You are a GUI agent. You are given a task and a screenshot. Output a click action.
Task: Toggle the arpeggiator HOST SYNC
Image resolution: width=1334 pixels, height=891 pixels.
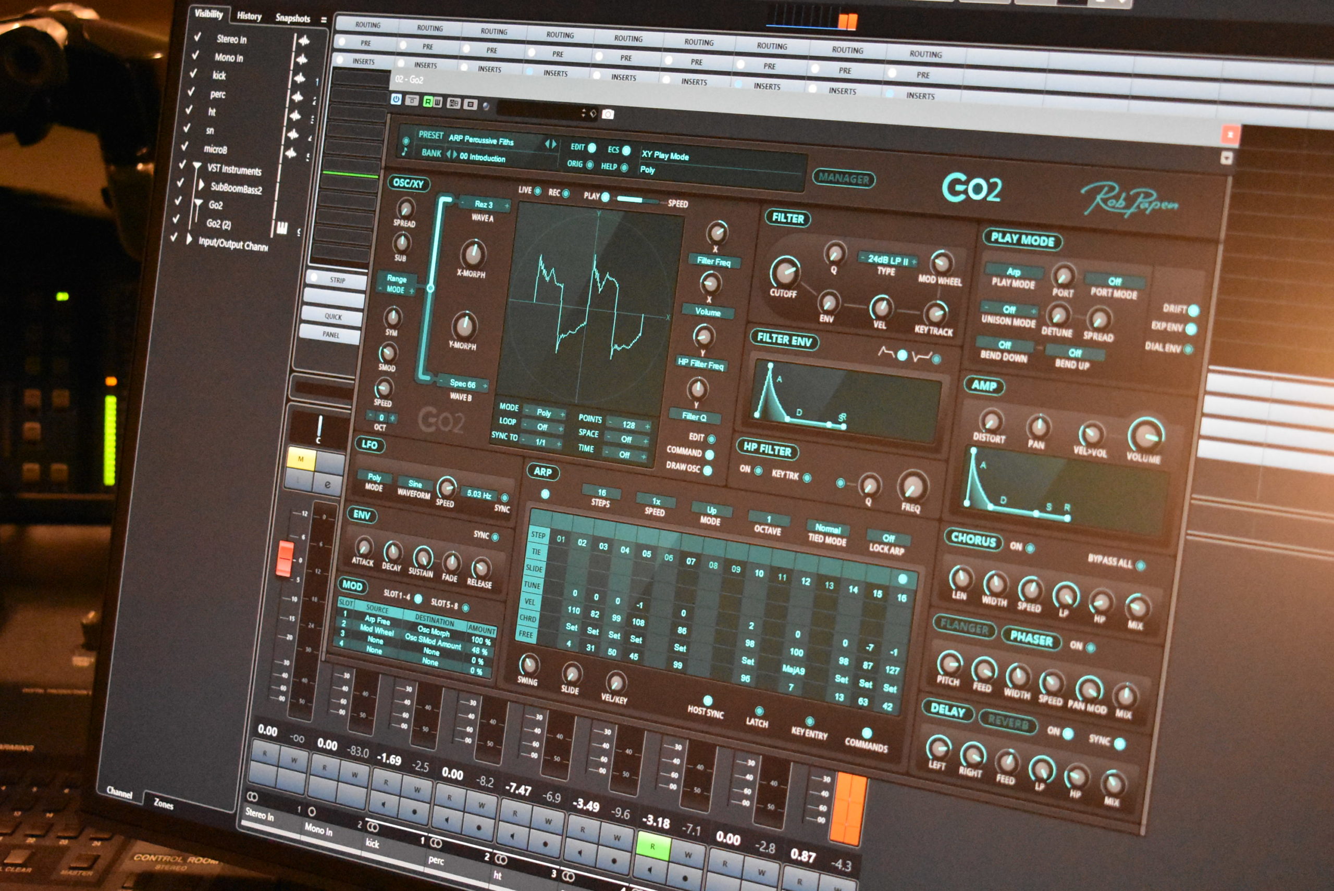[x=708, y=700]
